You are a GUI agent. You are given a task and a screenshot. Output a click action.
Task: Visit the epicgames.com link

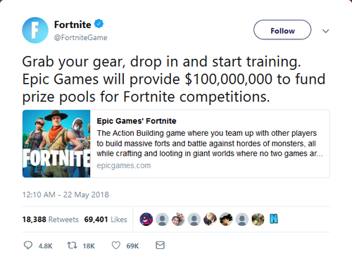pos(124,165)
